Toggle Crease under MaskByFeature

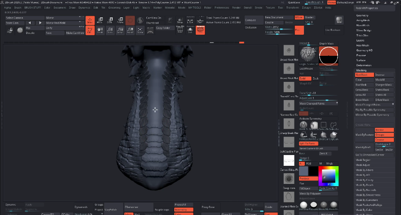384,140
